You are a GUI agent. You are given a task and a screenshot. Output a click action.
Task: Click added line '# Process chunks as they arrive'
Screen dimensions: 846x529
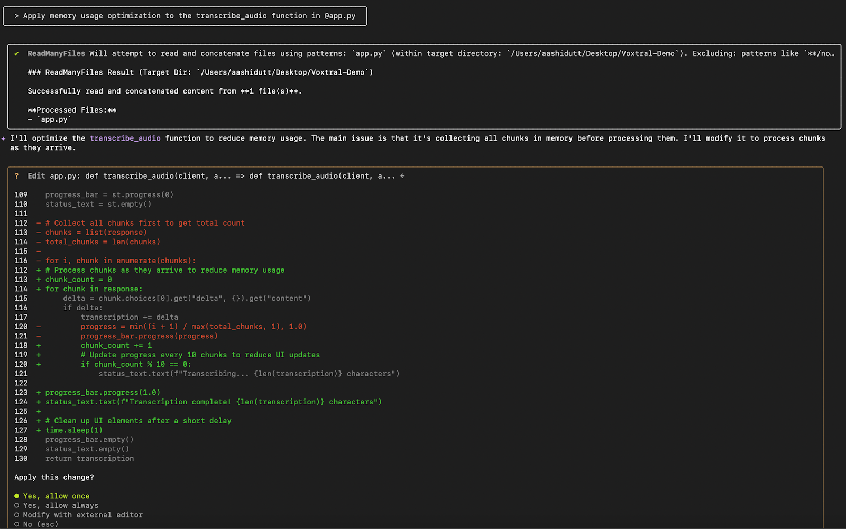165,270
